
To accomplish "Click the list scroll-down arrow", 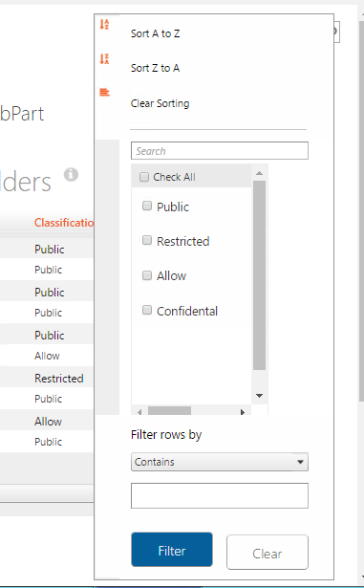I will pyautogui.click(x=259, y=396).
